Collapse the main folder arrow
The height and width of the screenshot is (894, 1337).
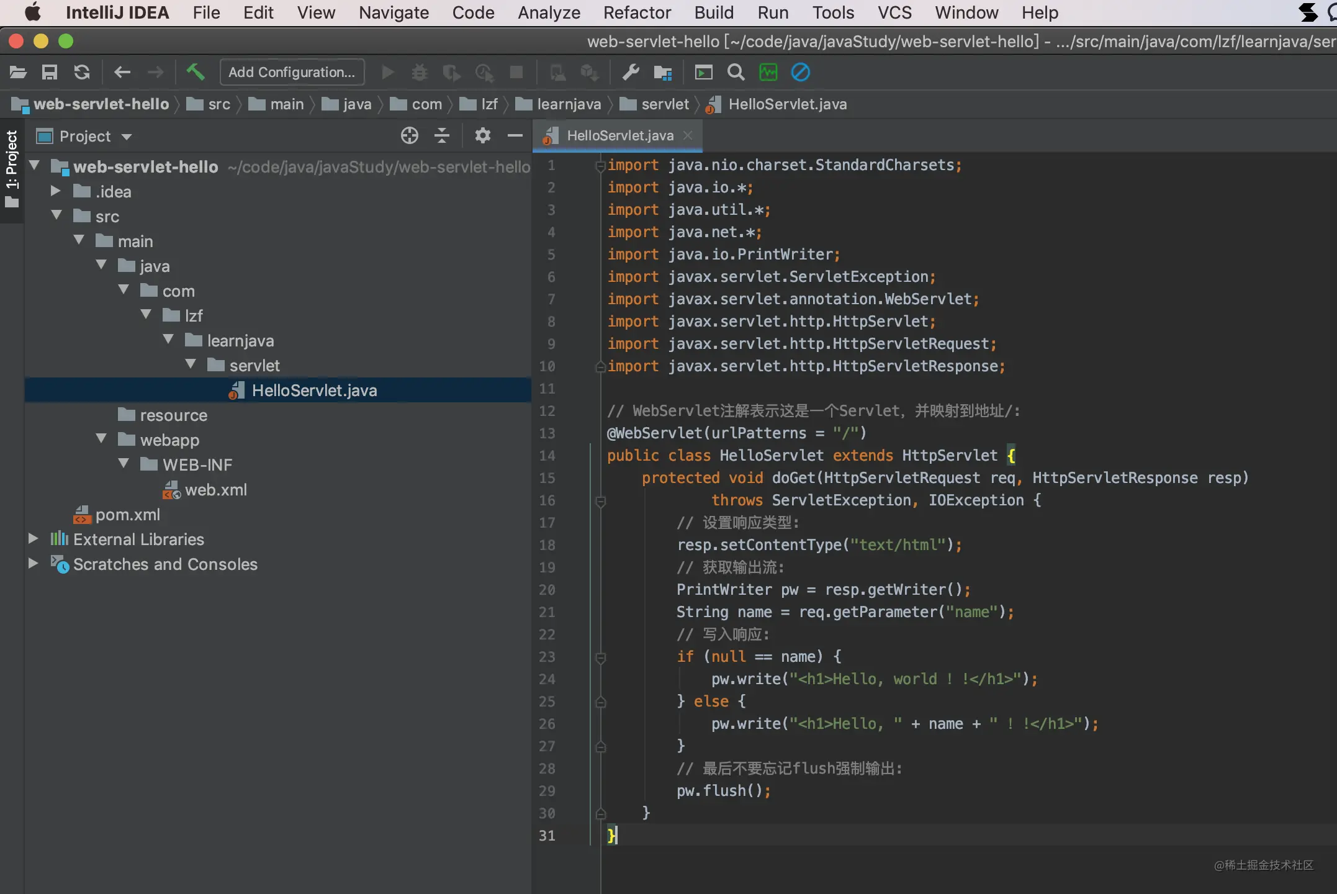(79, 240)
